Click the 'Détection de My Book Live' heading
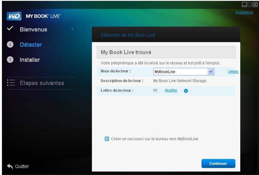 click(128, 35)
